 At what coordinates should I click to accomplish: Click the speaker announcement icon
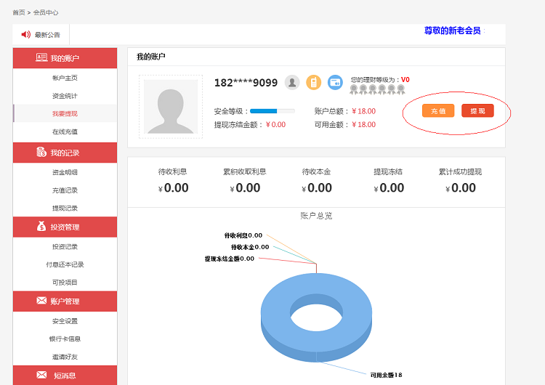[x=25, y=34]
